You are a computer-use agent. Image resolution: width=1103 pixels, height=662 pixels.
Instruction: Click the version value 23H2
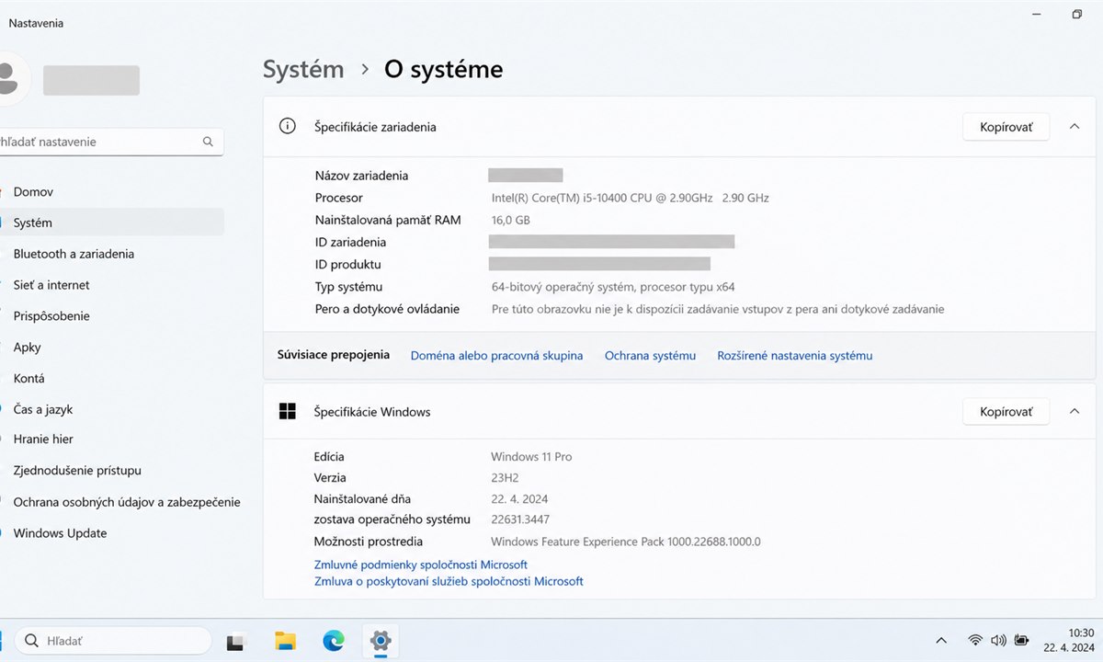click(506, 477)
